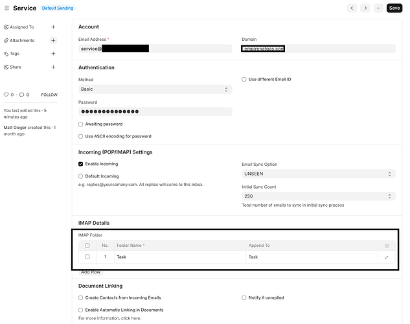Image resolution: width=410 pixels, height=324 pixels.
Task: Click the Default Sending status badge
Action: tap(58, 8)
